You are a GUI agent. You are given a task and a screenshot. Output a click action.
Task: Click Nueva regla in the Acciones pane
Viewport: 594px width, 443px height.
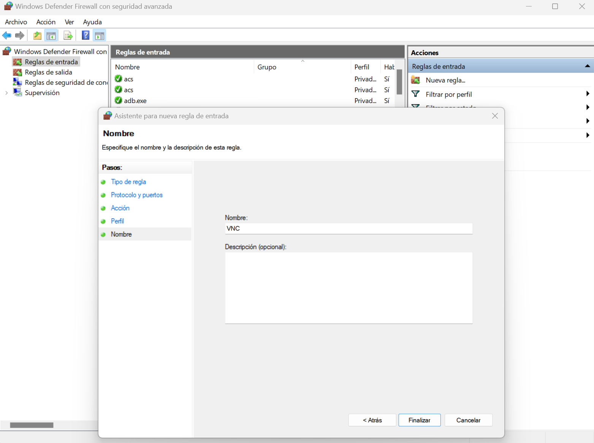445,80
